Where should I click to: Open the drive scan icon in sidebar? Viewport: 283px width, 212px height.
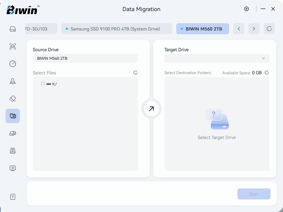(13, 46)
